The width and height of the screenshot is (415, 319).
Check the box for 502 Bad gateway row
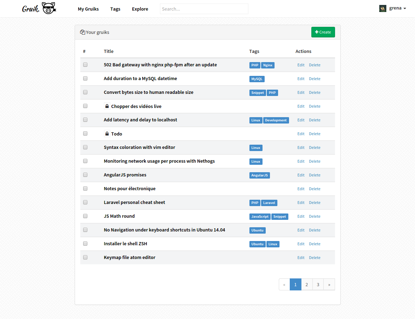coord(85,65)
